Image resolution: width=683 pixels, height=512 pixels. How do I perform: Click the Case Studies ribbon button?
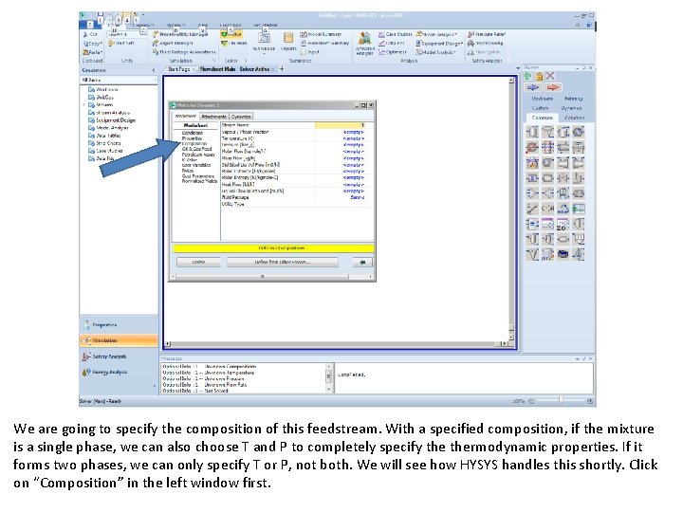(x=395, y=34)
